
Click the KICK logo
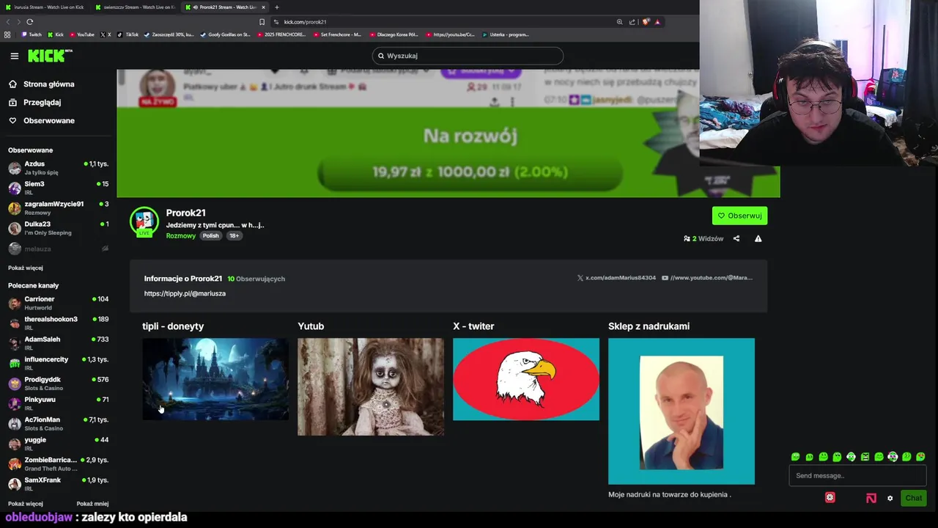(x=50, y=56)
